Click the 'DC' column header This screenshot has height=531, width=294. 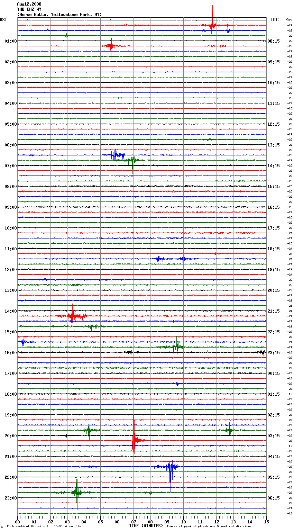[x=287, y=19]
